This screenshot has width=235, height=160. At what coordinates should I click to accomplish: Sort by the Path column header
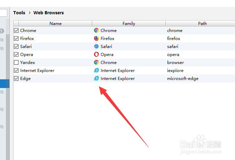coord(202,24)
